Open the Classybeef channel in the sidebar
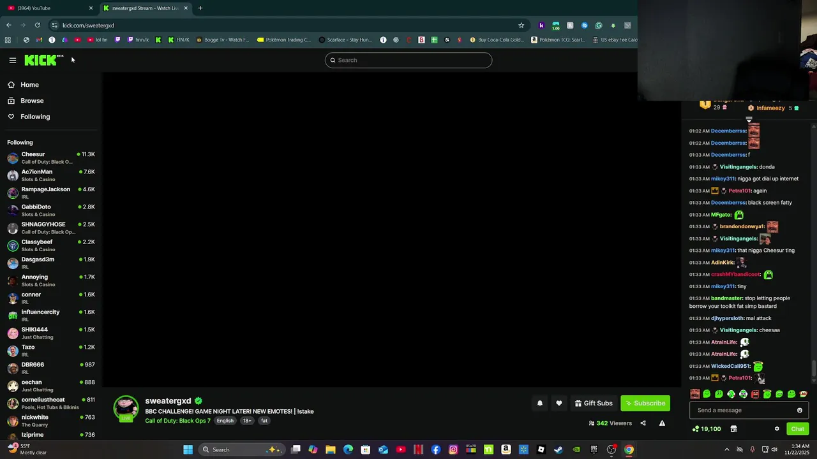The height and width of the screenshot is (459, 817). 51,245
